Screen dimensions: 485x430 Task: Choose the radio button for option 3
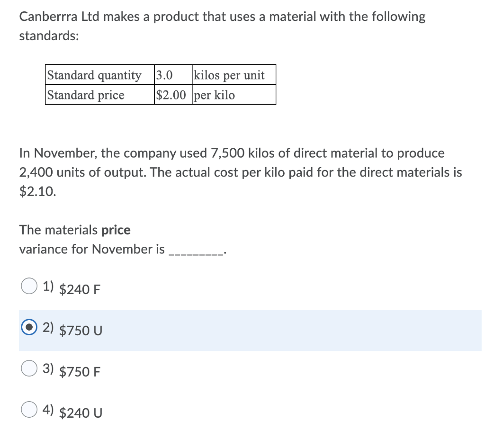coord(29,367)
